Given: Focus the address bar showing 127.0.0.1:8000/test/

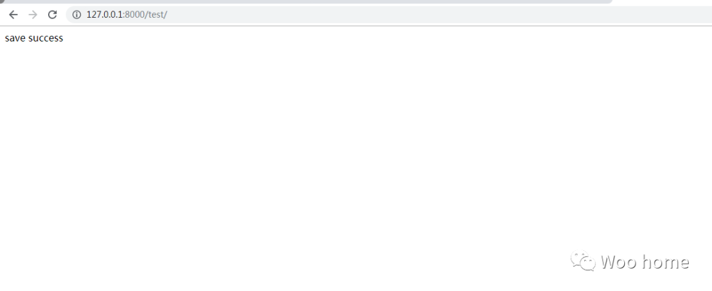Looking at the screenshot, I should point(390,14).
